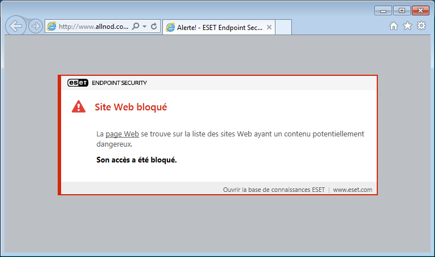This screenshot has width=435, height=257.
Task: Click the address bar URL http://www.allnod.co...
Action: (93, 27)
